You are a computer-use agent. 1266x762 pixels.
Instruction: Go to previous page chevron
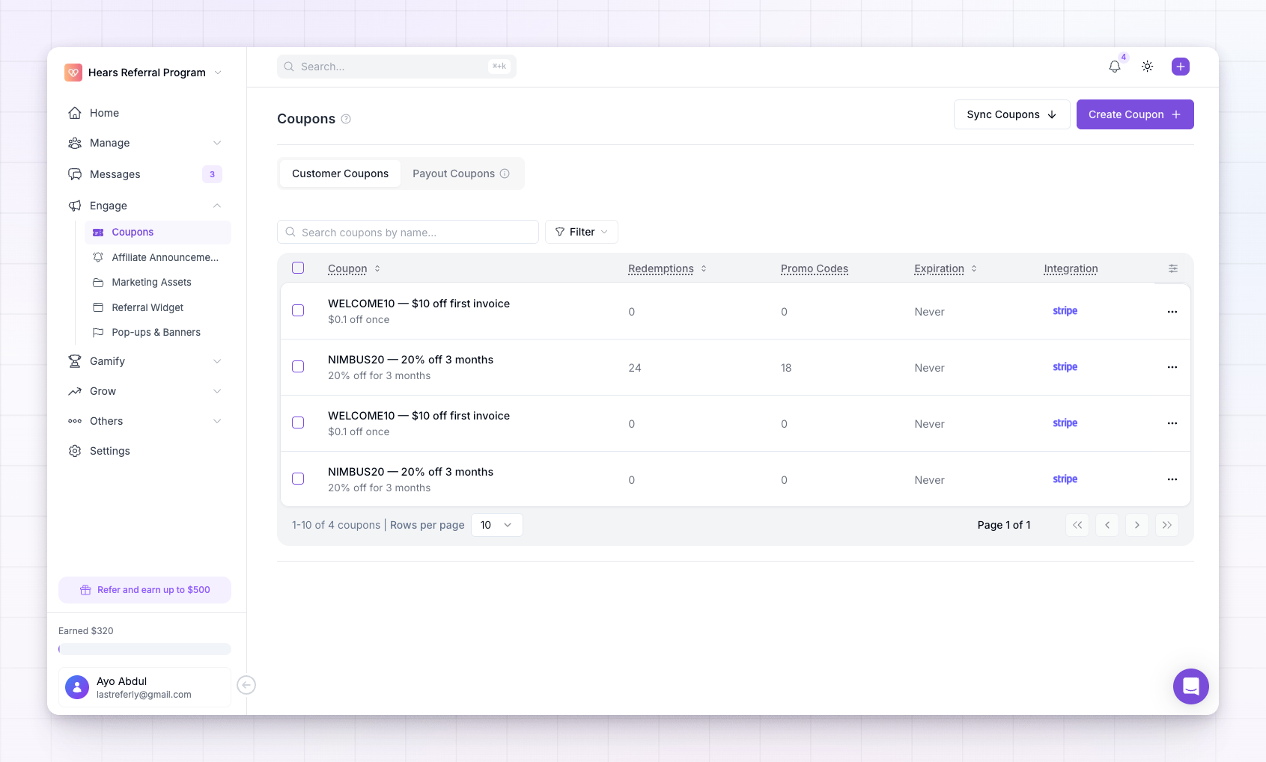pos(1107,525)
